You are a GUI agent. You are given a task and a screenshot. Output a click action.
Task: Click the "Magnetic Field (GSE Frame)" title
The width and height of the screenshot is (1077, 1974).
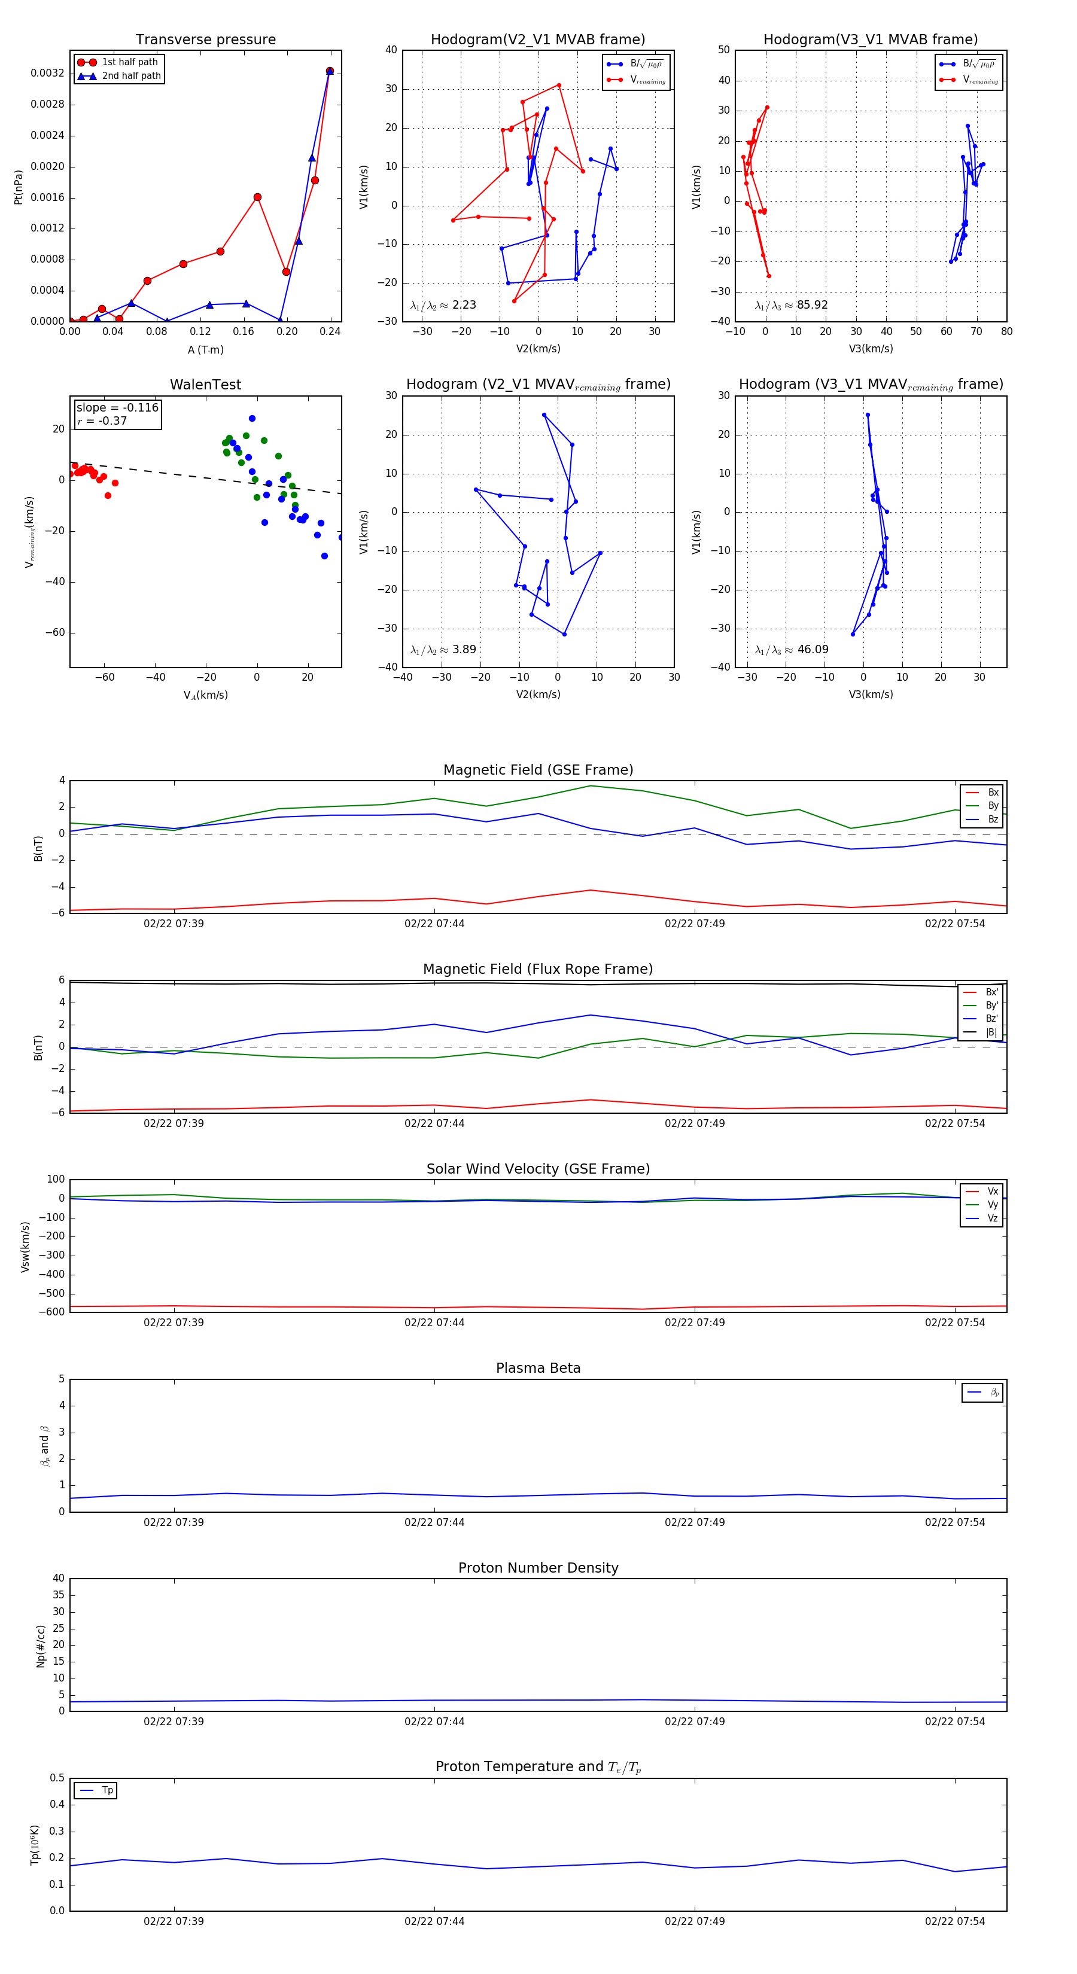coord(538,770)
